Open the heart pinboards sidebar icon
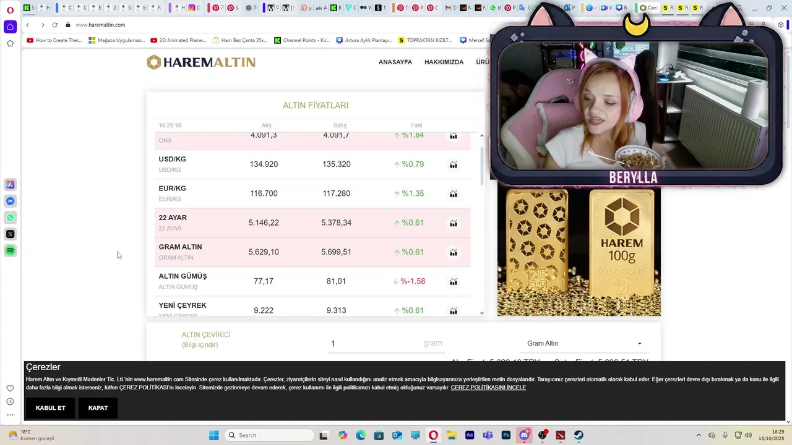 pos(10,388)
